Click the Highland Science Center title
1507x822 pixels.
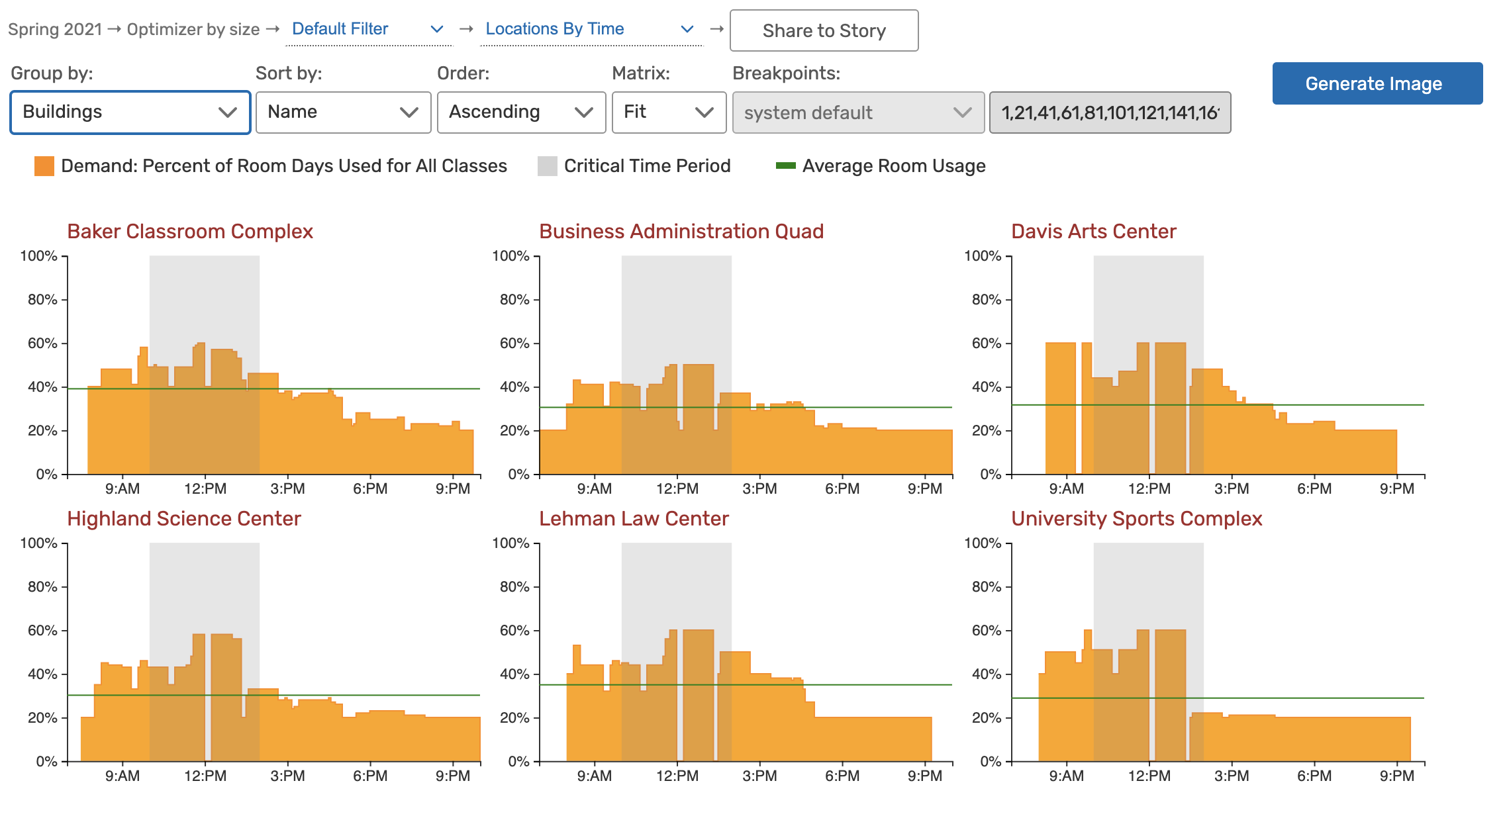click(184, 518)
